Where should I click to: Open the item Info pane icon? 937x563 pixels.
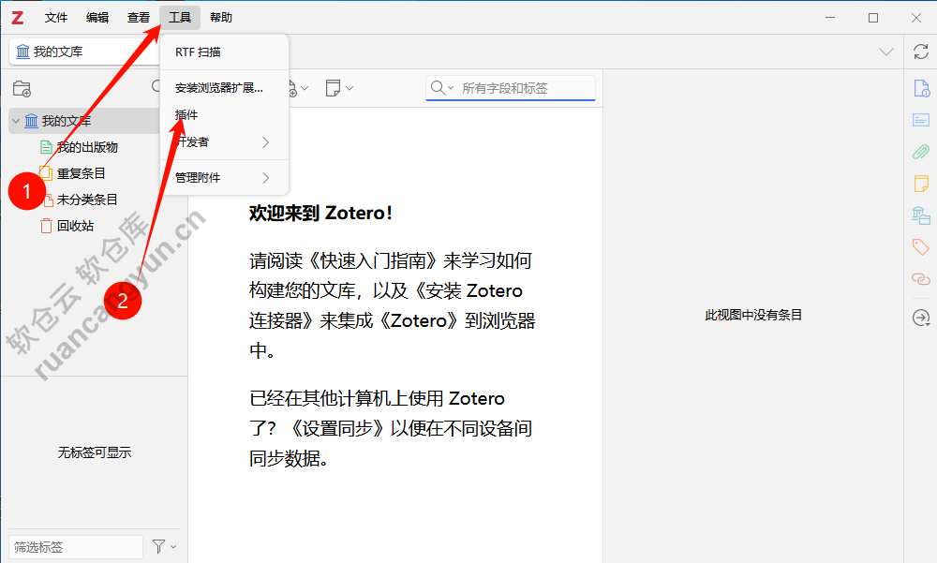coord(920,87)
